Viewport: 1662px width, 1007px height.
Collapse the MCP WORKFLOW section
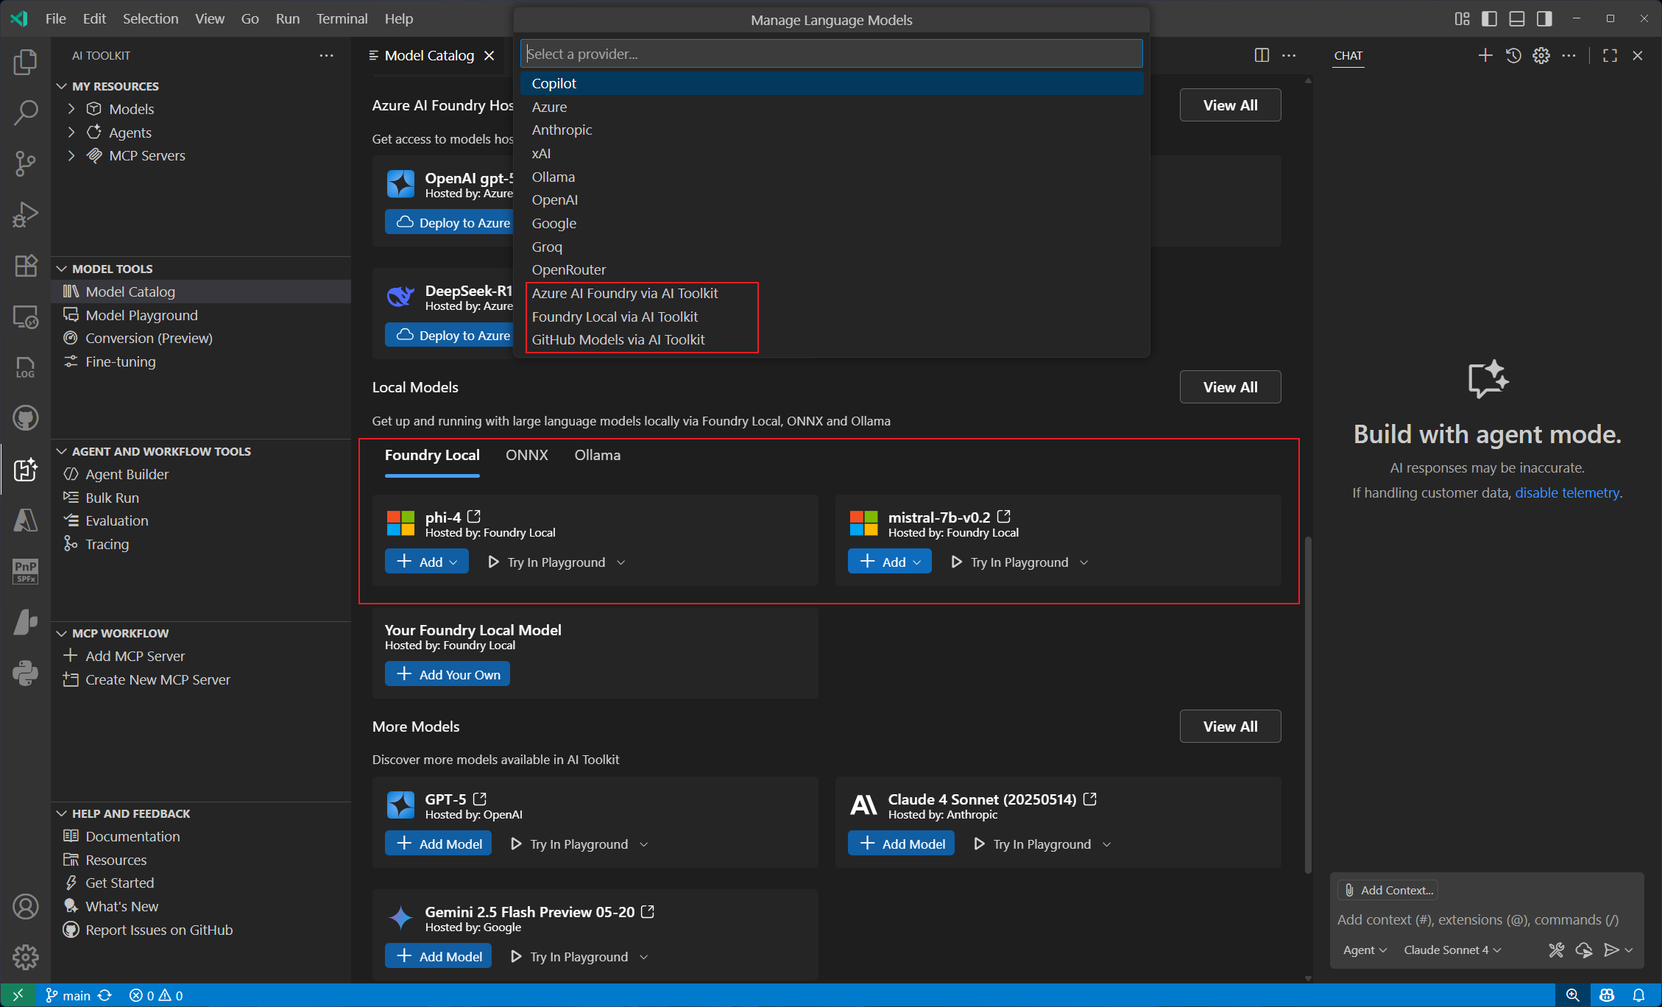pyautogui.click(x=62, y=633)
